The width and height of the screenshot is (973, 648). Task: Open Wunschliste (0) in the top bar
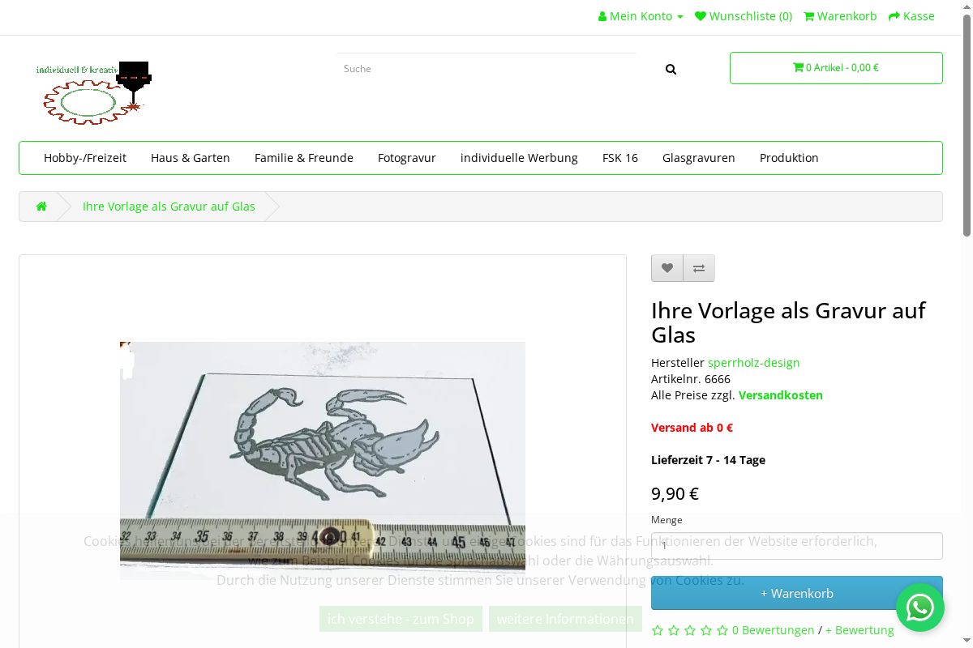point(744,16)
